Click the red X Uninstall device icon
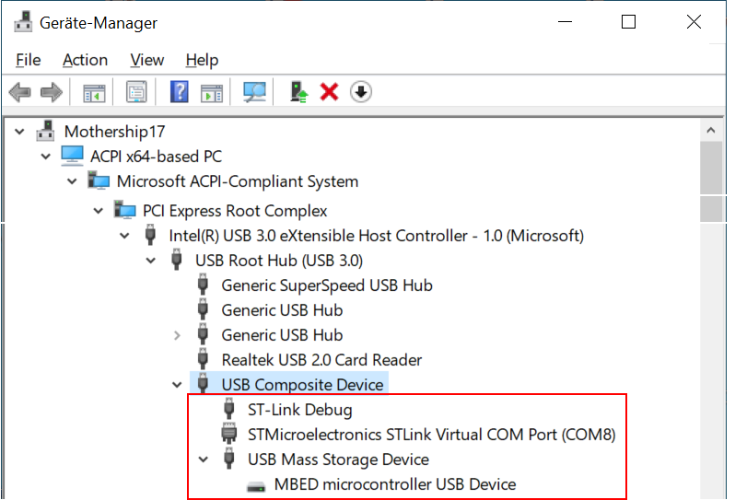Image resolution: width=735 pixels, height=500 pixels. [x=329, y=92]
